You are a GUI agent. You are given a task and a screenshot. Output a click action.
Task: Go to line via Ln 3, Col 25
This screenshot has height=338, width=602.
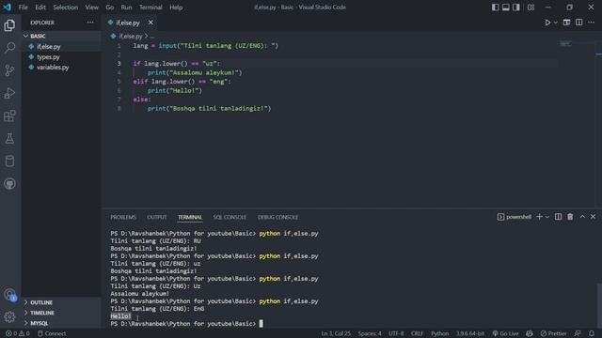336,334
